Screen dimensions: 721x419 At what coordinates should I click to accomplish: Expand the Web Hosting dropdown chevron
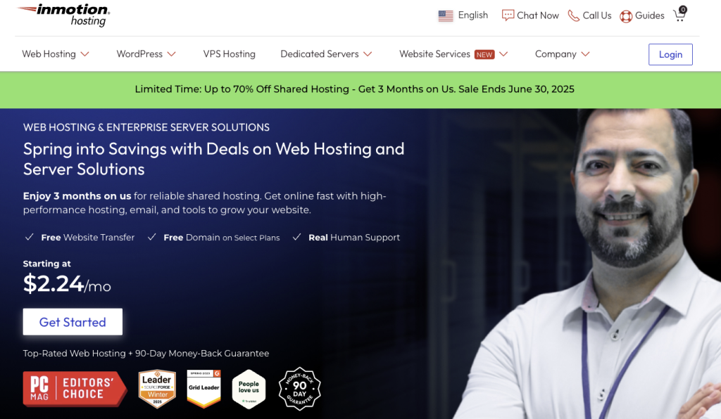(x=84, y=54)
